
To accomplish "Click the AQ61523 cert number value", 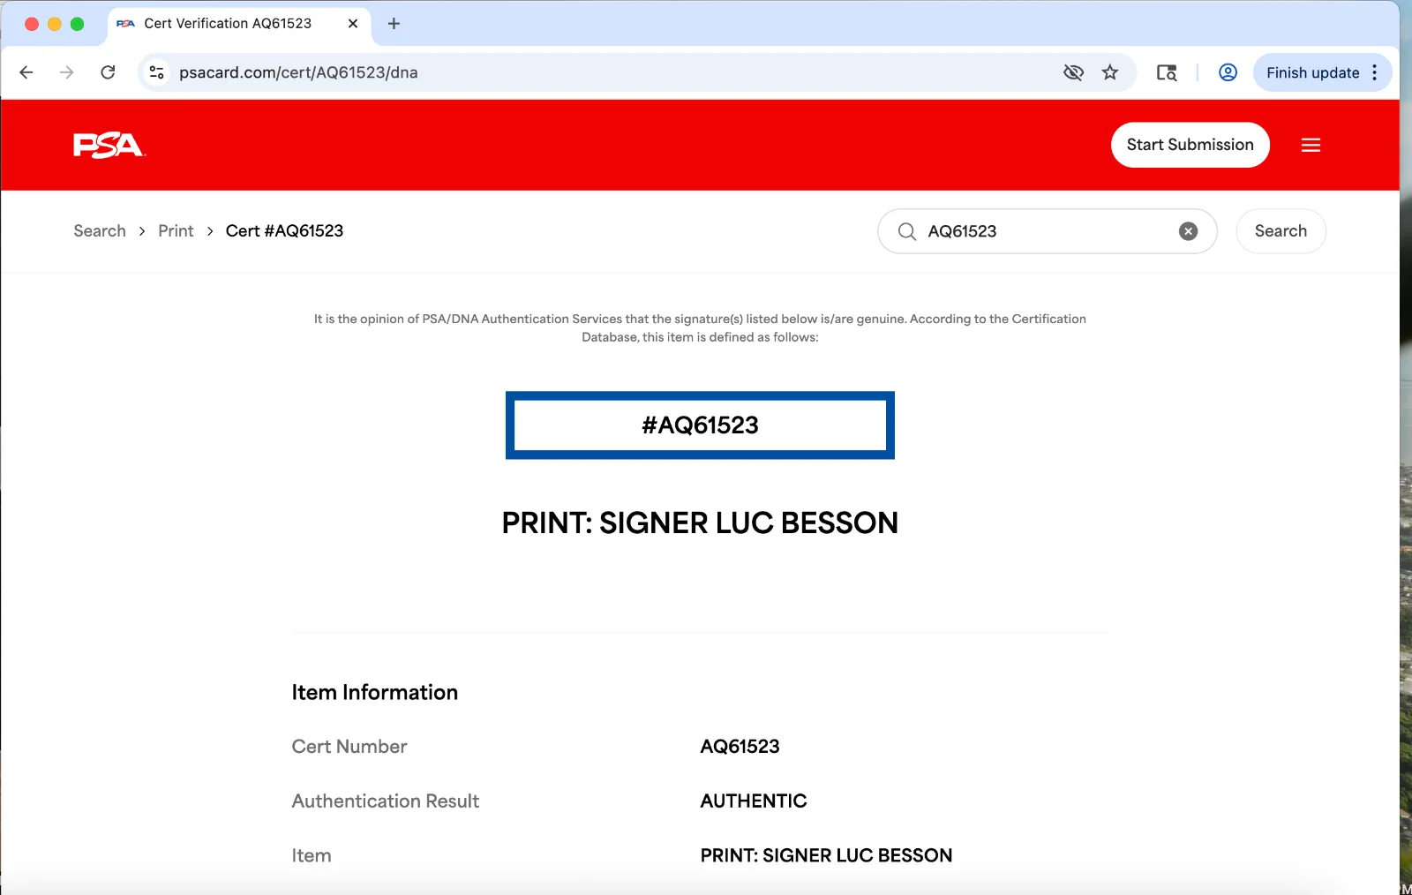I will 740,747.
